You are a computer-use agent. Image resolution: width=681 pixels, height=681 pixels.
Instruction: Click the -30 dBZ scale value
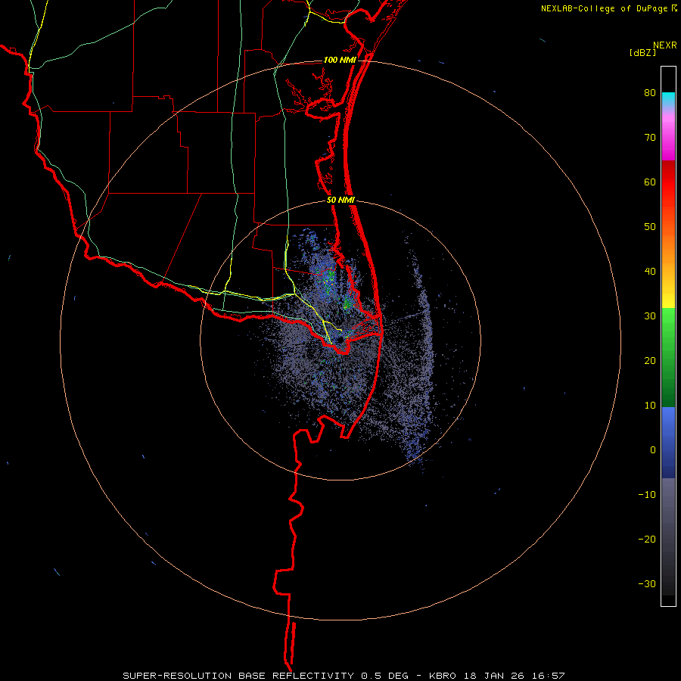point(647,583)
